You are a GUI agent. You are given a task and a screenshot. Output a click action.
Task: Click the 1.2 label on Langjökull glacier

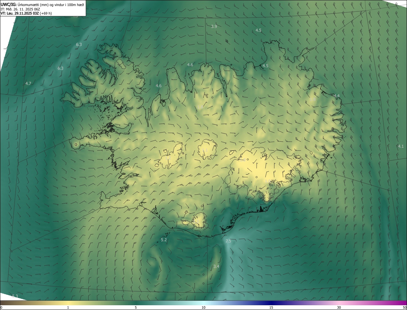[x=168, y=158]
